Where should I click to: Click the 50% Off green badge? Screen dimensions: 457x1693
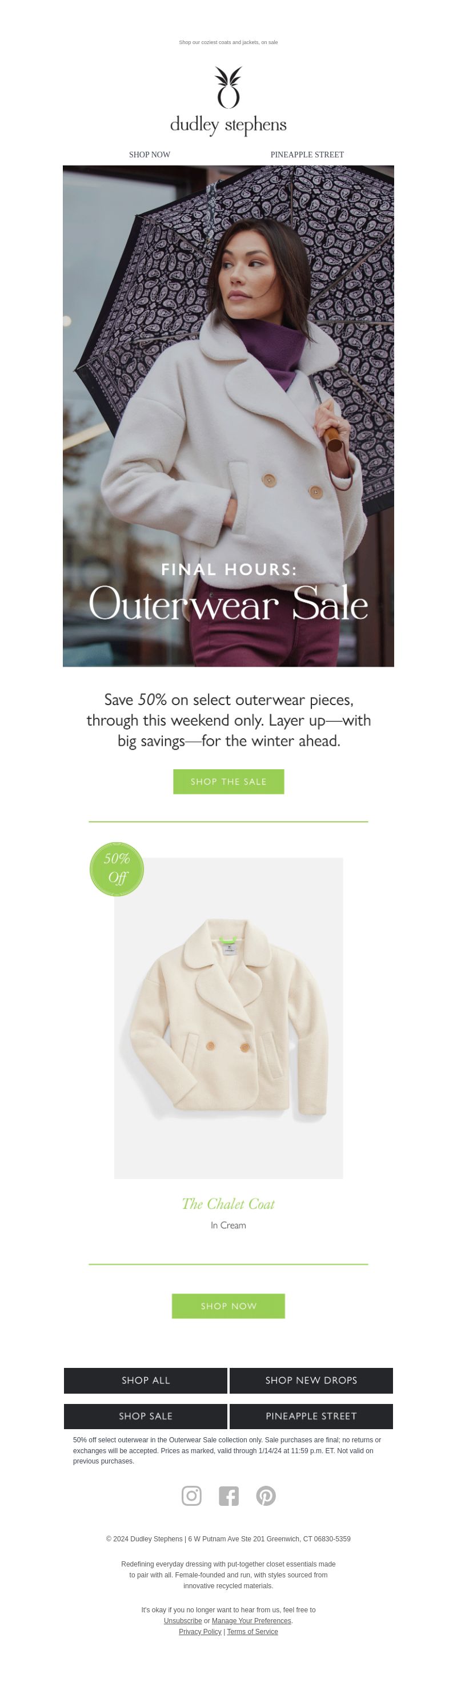[x=117, y=868]
